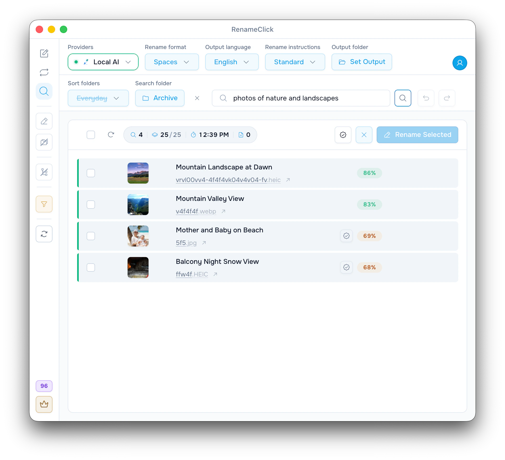This screenshot has width=505, height=460.
Task: Remove Archive search folder with X
Action: tap(197, 98)
